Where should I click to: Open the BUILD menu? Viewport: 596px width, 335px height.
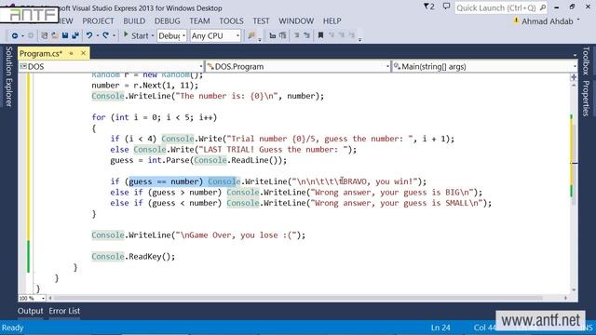(x=134, y=20)
